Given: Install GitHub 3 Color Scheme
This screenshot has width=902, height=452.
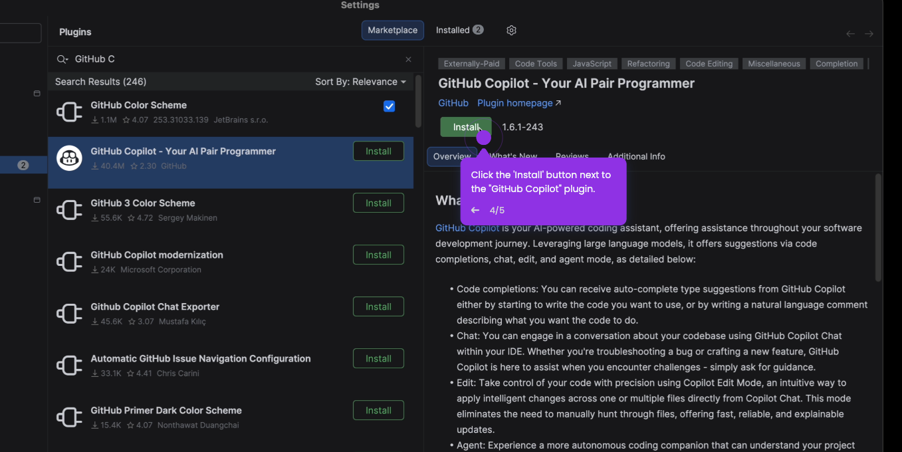Looking at the screenshot, I should coord(378,203).
